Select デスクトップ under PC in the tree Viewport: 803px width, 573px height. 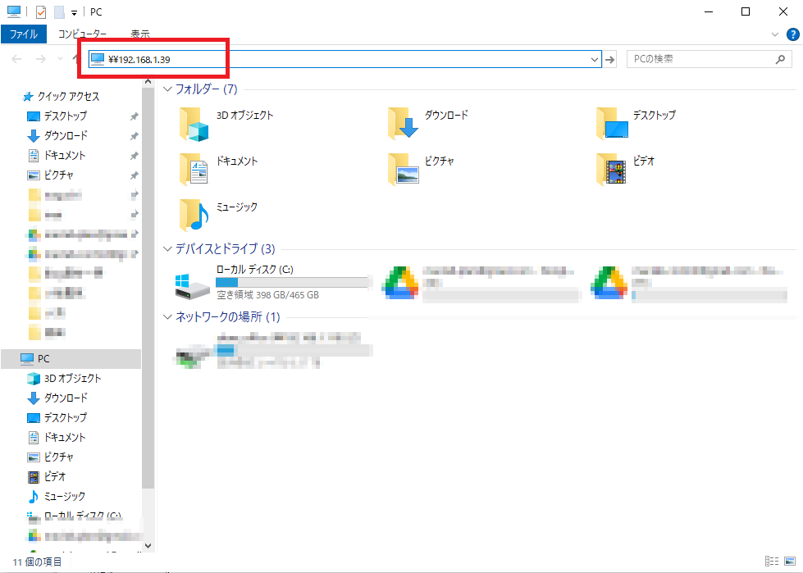(57, 417)
